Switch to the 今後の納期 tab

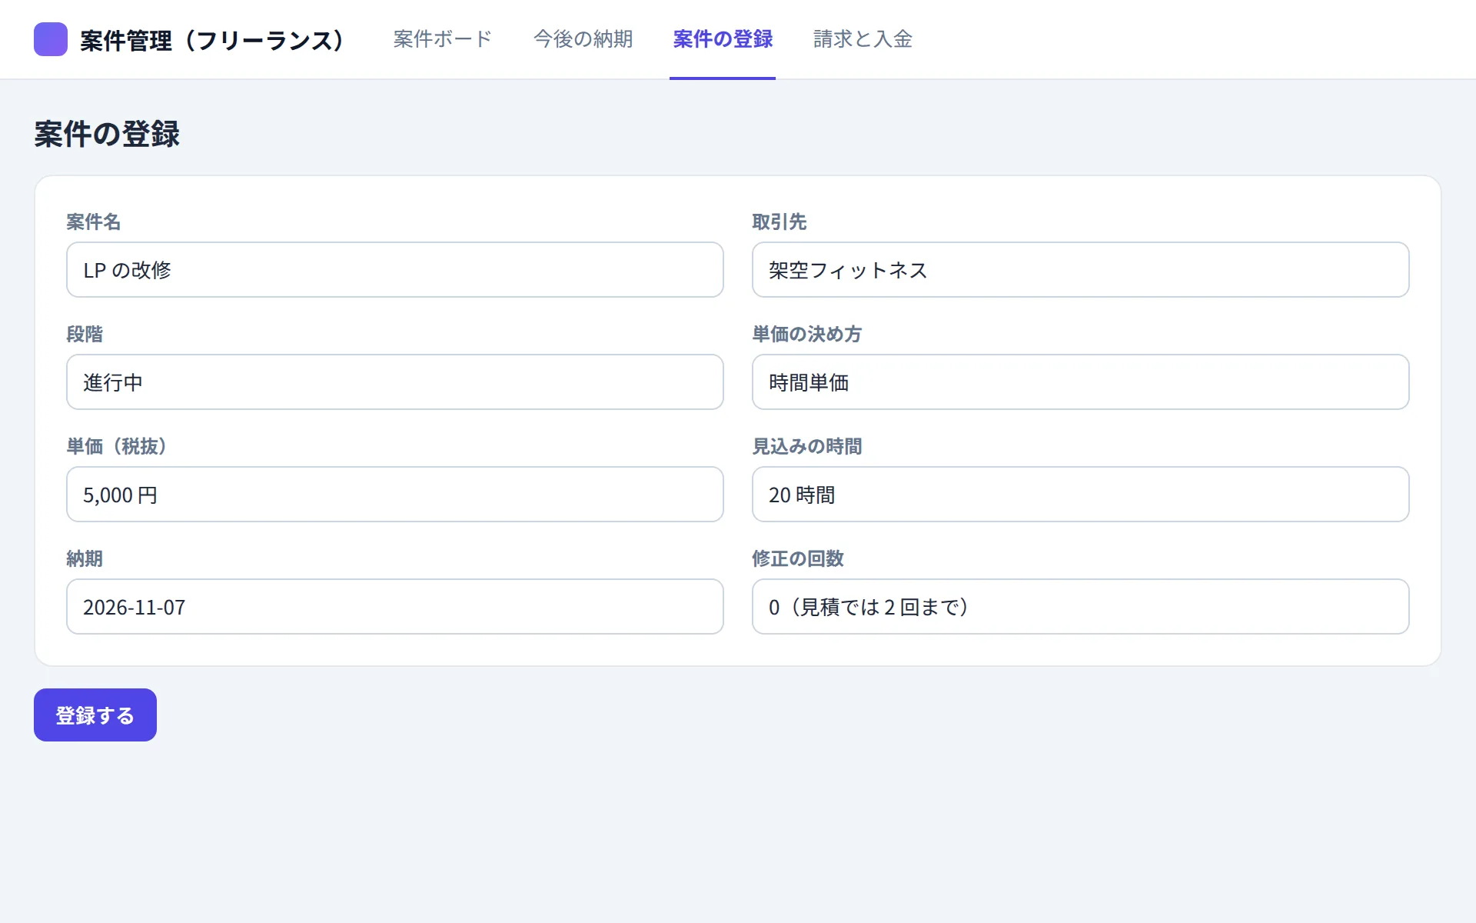click(x=583, y=39)
